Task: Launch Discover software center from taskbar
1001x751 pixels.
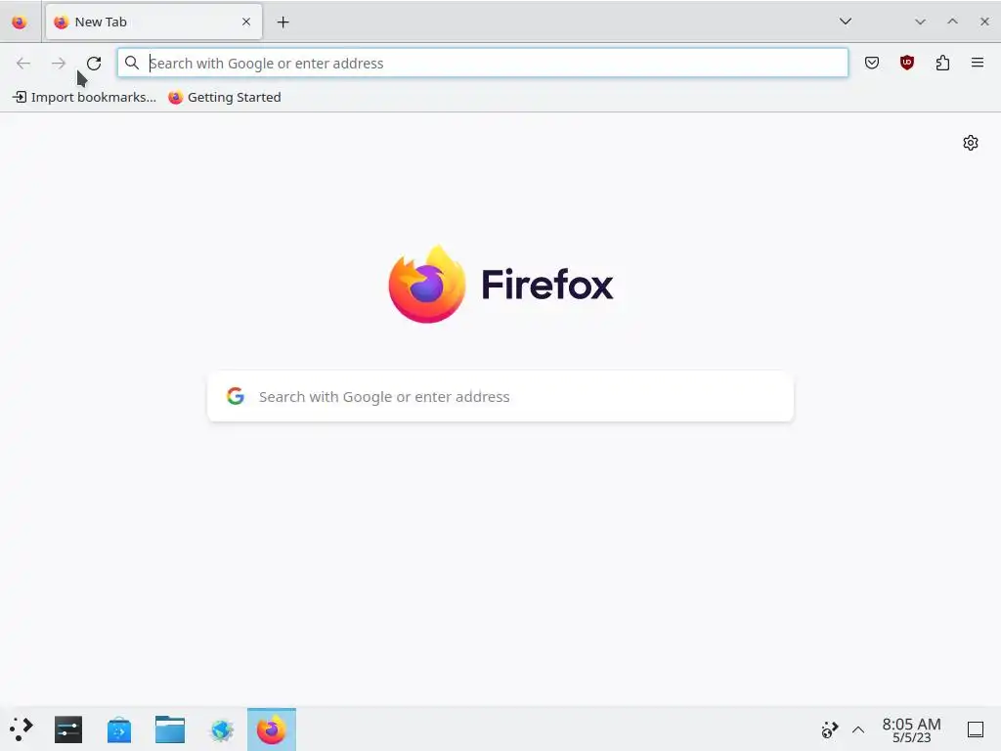Action: coord(119,729)
